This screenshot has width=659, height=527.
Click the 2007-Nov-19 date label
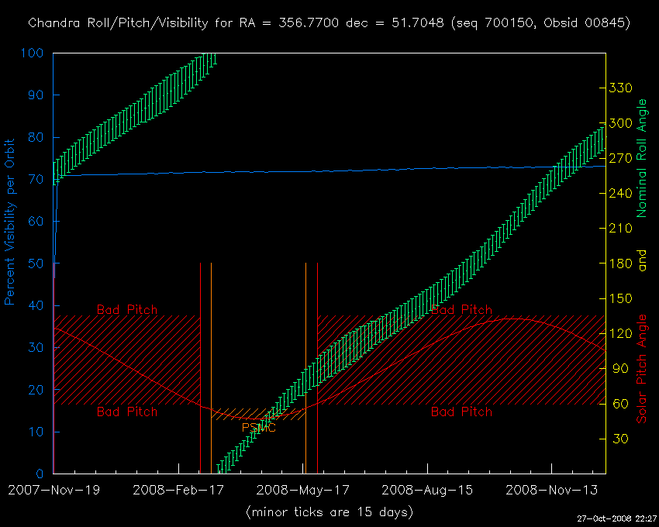tap(53, 490)
